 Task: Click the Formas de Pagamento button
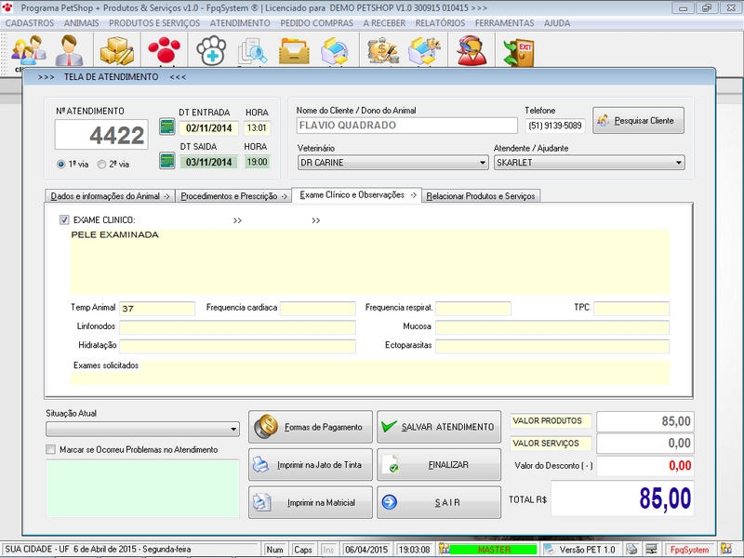pos(311,427)
